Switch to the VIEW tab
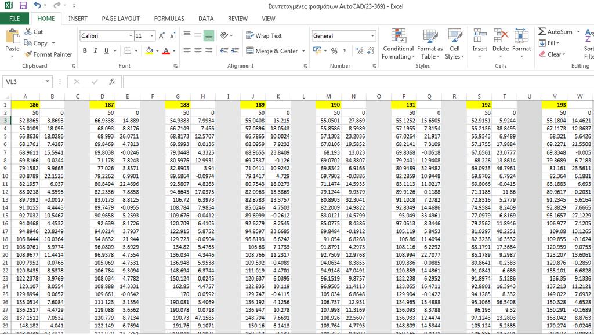The image size is (594, 335). [269, 19]
